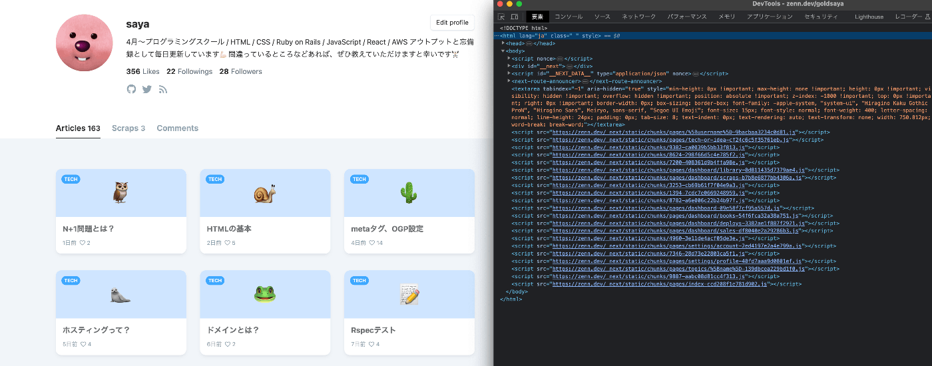Viewport: 932px width, 366px height.
Task: Open the RSS feed icon
Action: pyautogui.click(x=162, y=89)
